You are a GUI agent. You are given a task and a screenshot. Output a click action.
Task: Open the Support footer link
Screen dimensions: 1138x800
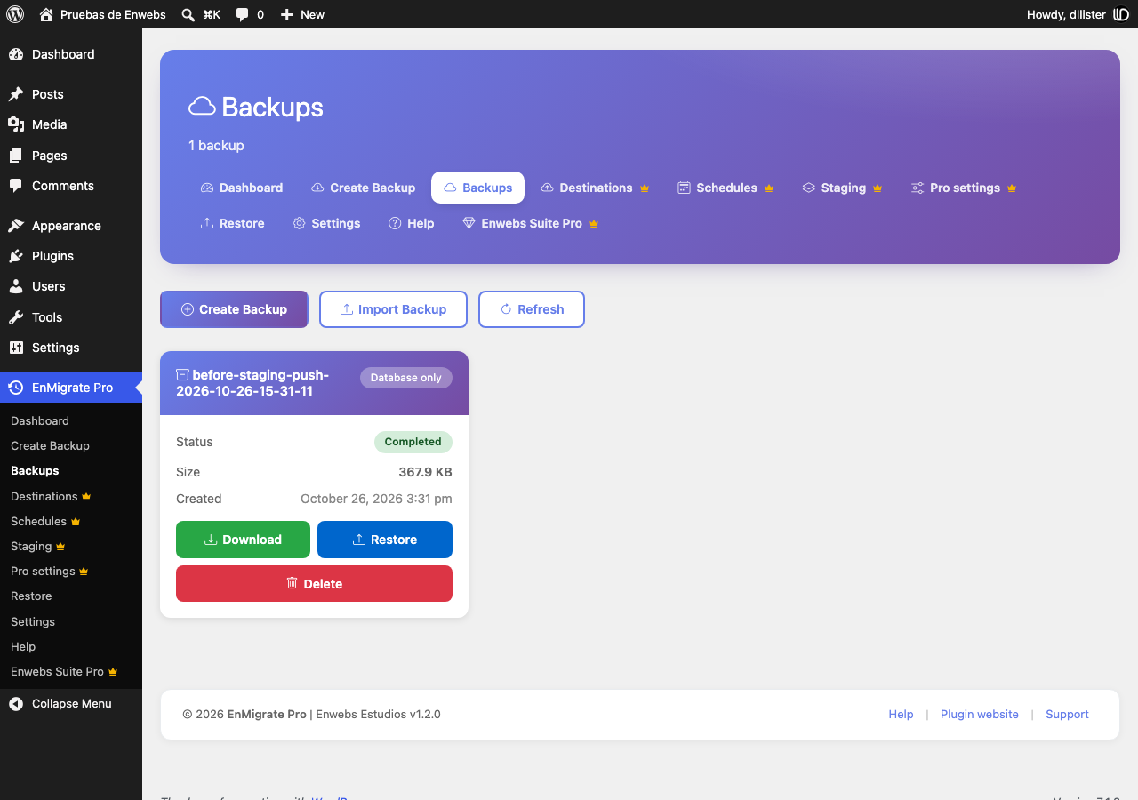point(1067,714)
